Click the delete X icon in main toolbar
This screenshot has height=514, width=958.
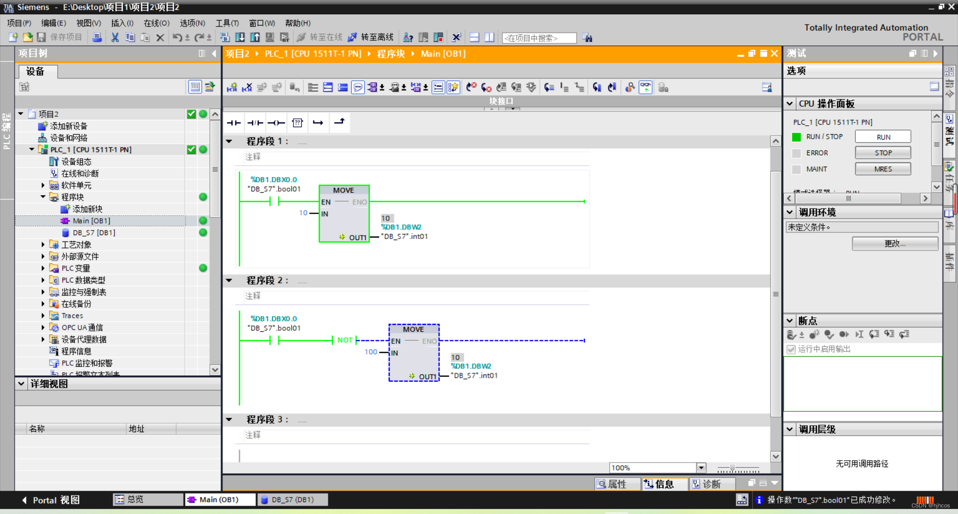pyautogui.click(x=160, y=37)
